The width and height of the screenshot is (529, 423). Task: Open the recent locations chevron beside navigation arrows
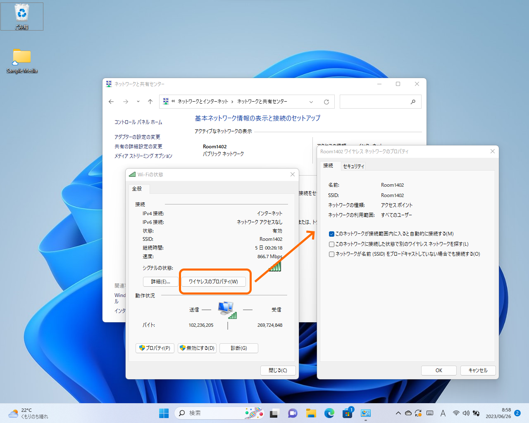138,101
